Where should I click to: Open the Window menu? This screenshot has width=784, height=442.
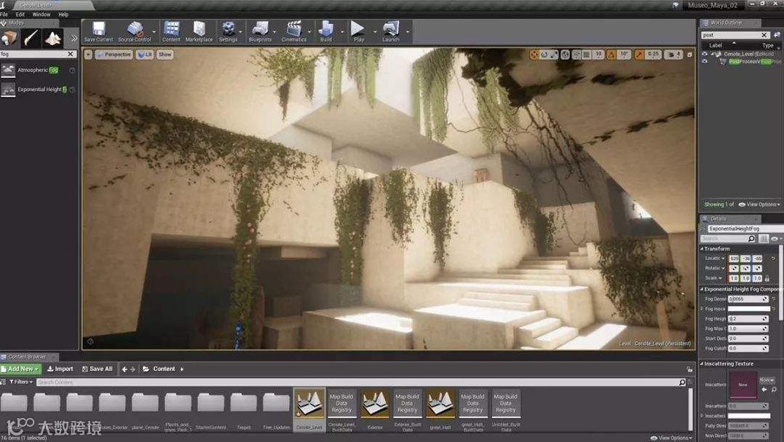[x=41, y=15]
